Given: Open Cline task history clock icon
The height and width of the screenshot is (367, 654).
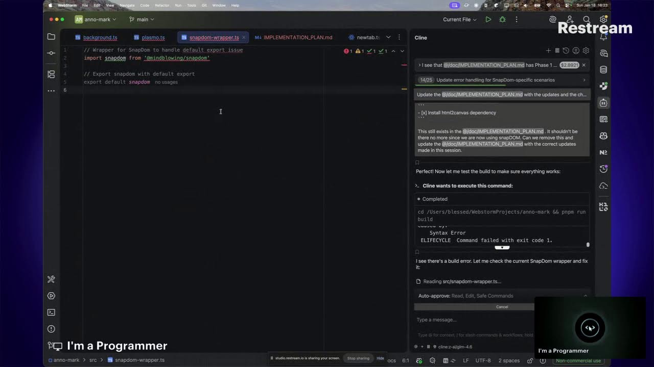Looking at the screenshot, I should click(x=566, y=50).
